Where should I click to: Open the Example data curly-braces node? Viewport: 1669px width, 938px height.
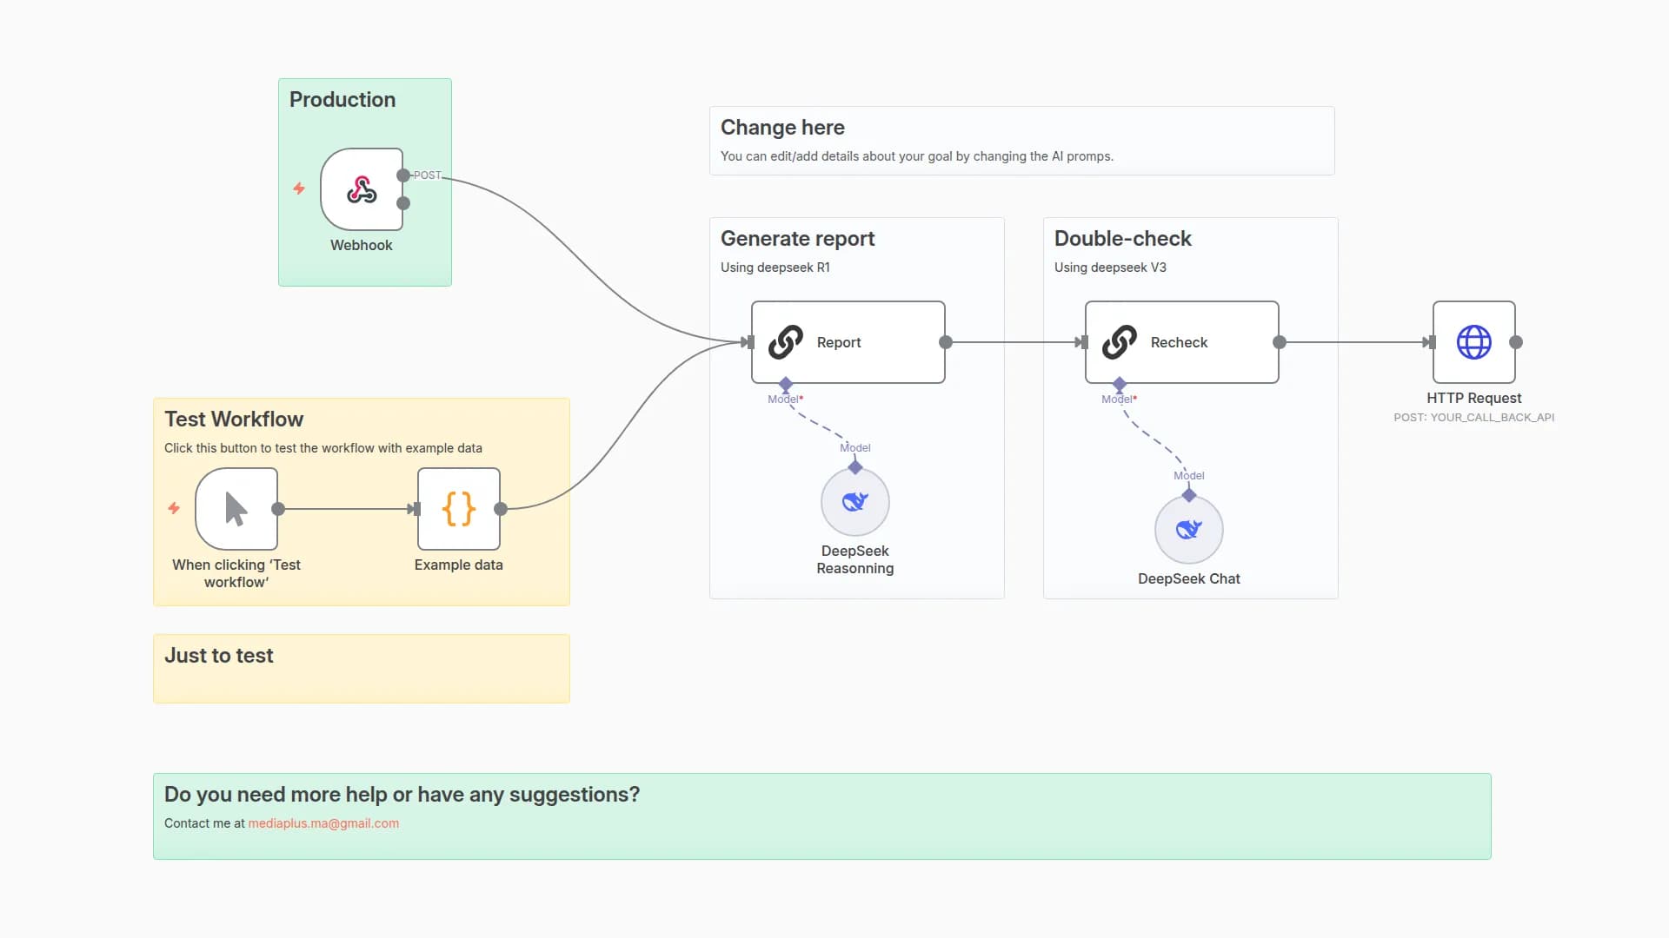(x=458, y=509)
